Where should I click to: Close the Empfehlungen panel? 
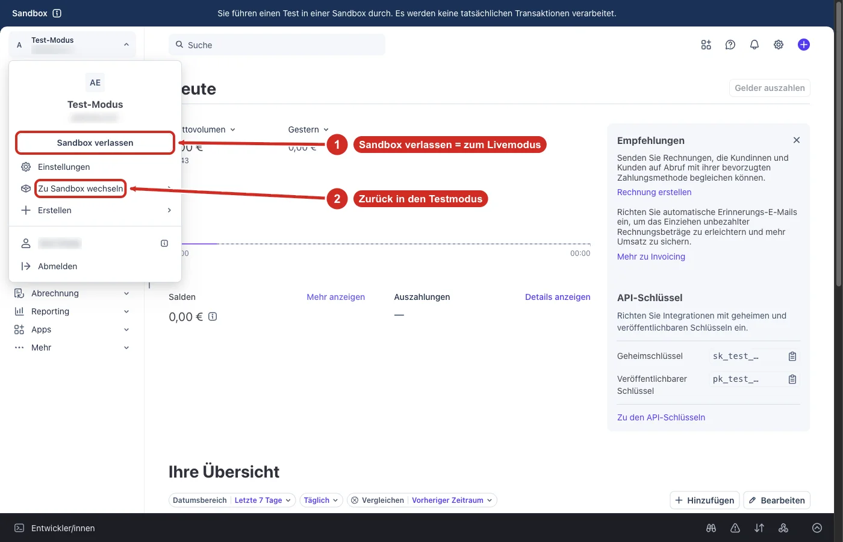[797, 140]
